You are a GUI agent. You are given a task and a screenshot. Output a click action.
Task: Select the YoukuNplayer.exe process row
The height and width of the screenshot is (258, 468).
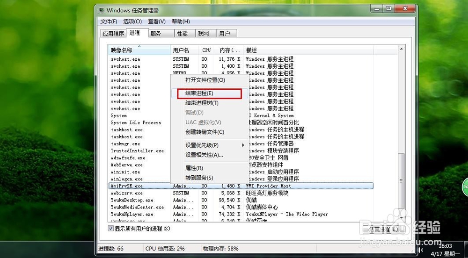coord(241,214)
